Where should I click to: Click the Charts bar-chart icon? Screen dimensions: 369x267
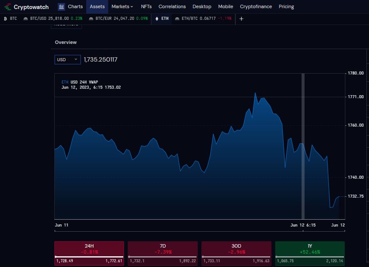click(61, 7)
